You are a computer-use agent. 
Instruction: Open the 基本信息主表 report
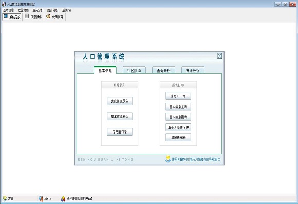[x=178, y=107]
